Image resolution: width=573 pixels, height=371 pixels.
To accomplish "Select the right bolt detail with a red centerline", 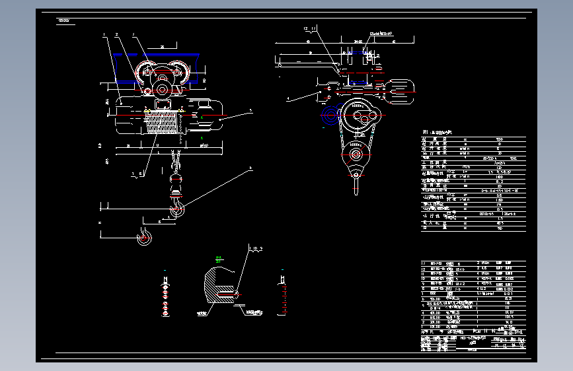I will [284, 296].
